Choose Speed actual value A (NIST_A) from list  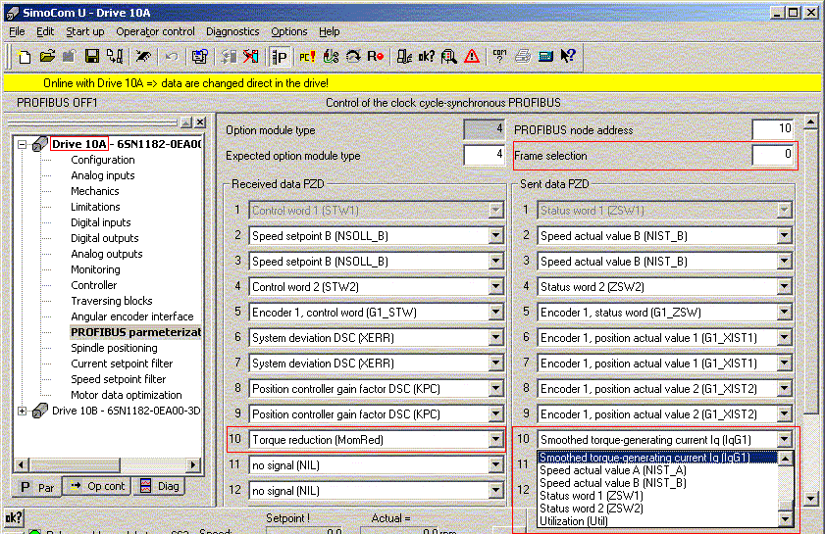click(613, 470)
